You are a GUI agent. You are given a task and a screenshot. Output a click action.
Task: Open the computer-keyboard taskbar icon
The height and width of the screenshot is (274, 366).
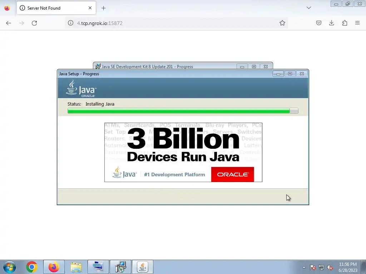(x=98, y=267)
